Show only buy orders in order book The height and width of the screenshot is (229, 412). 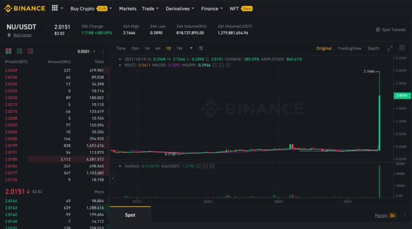point(19,51)
